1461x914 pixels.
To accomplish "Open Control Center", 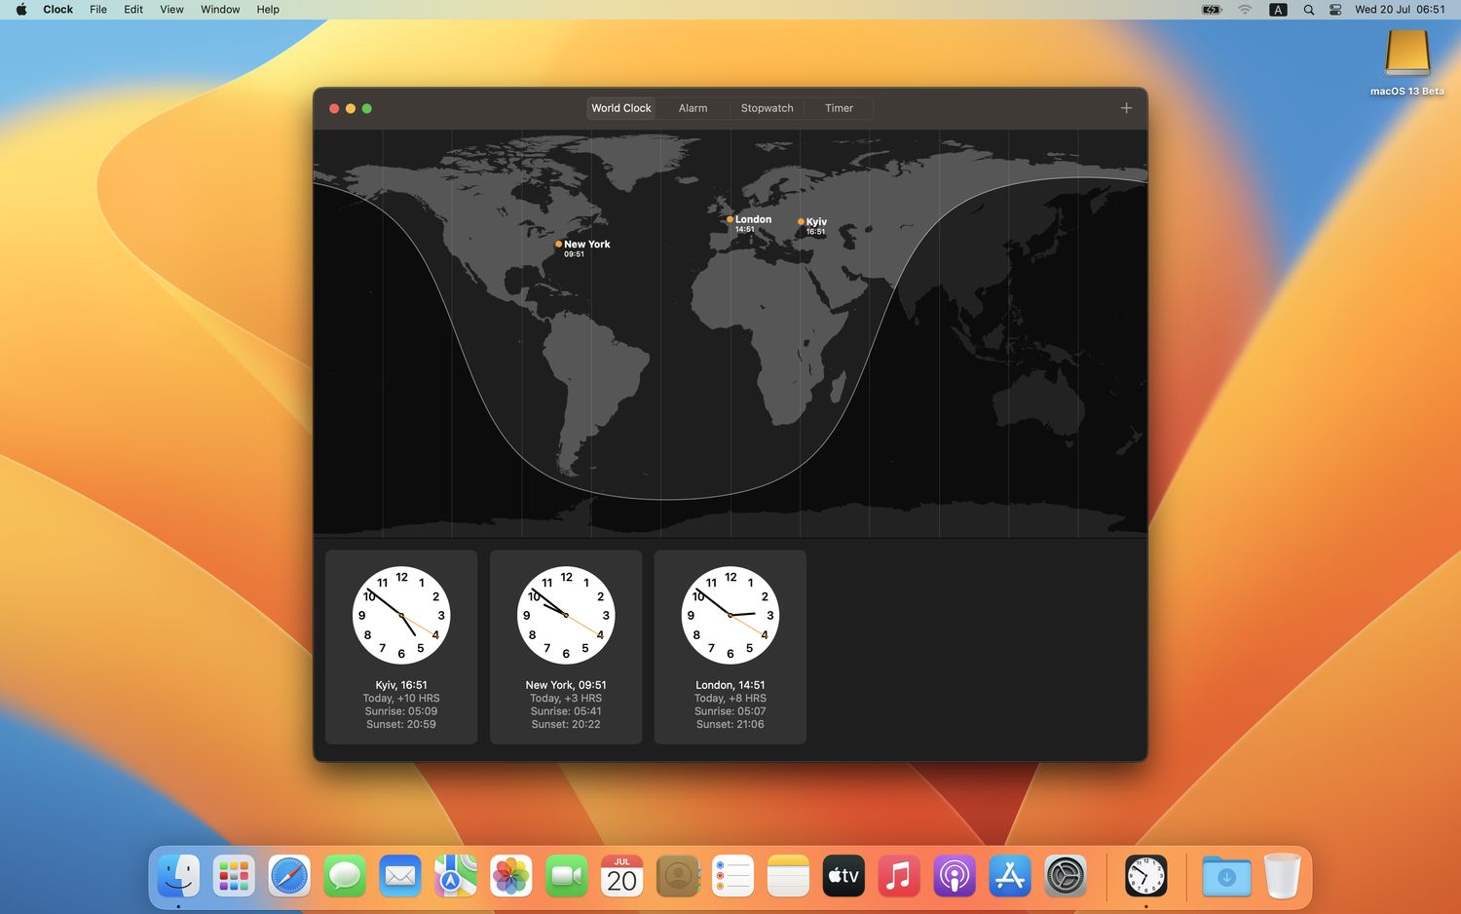I will pos(1335,10).
